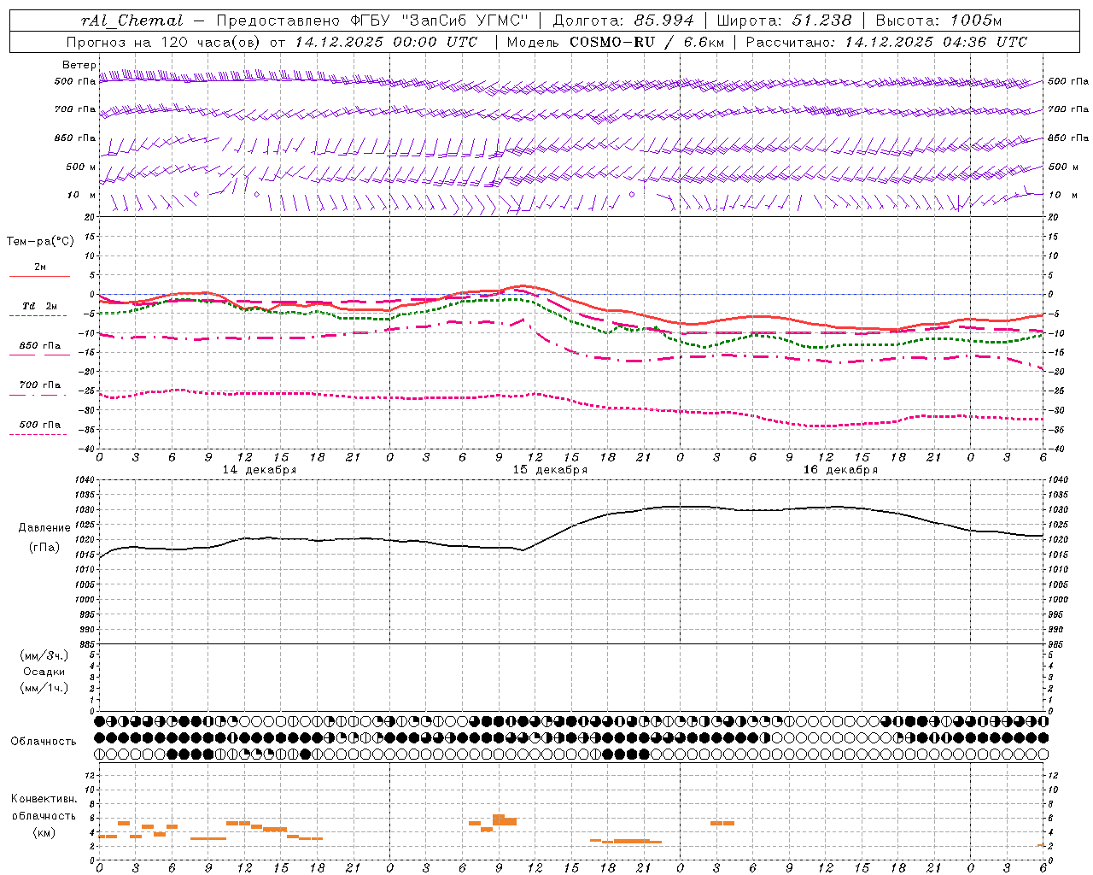Click the (мм/1ч.) precipitation unit label
Image resolution: width=1093 pixels, height=875 pixels.
44,688
